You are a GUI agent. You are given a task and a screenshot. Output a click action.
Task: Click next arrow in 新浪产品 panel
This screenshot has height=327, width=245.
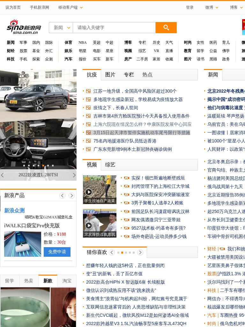click(71, 195)
